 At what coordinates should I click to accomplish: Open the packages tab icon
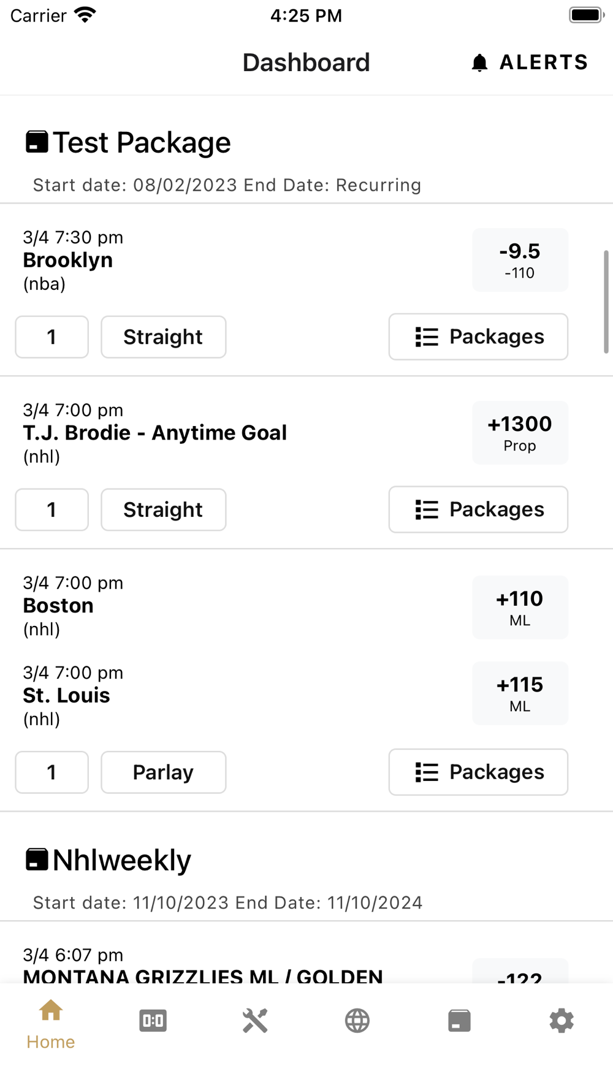coord(459,1021)
